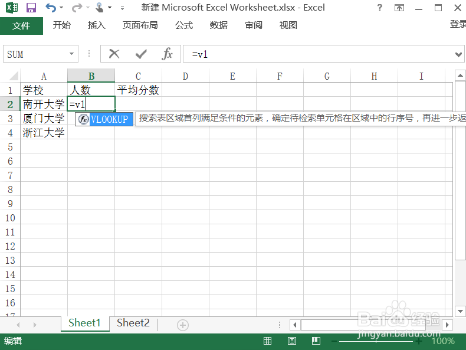The height and width of the screenshot is (350, 466).
Task: Click cell containing 浙江大学
Action: (44, 133)
